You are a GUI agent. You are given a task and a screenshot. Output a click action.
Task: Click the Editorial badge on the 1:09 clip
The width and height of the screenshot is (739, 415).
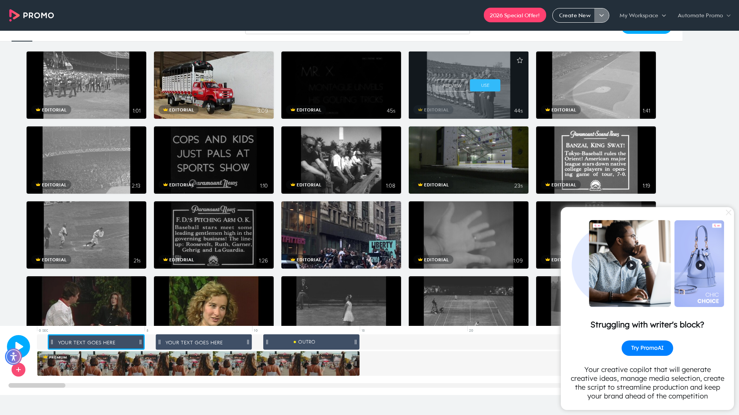point(433,260)
